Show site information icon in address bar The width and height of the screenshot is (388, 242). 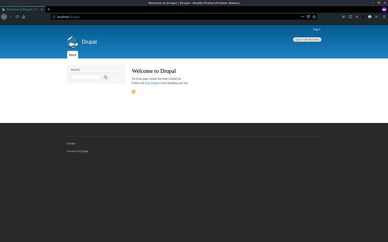53,17
